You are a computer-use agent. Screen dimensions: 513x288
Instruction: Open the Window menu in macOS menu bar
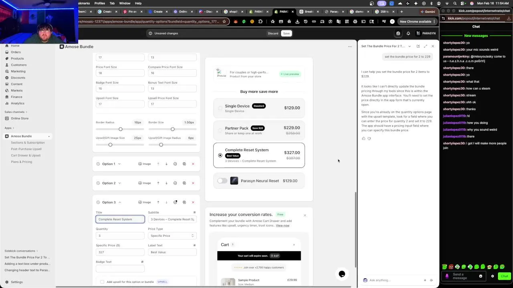pyautogui.click(x=125, y=3)
